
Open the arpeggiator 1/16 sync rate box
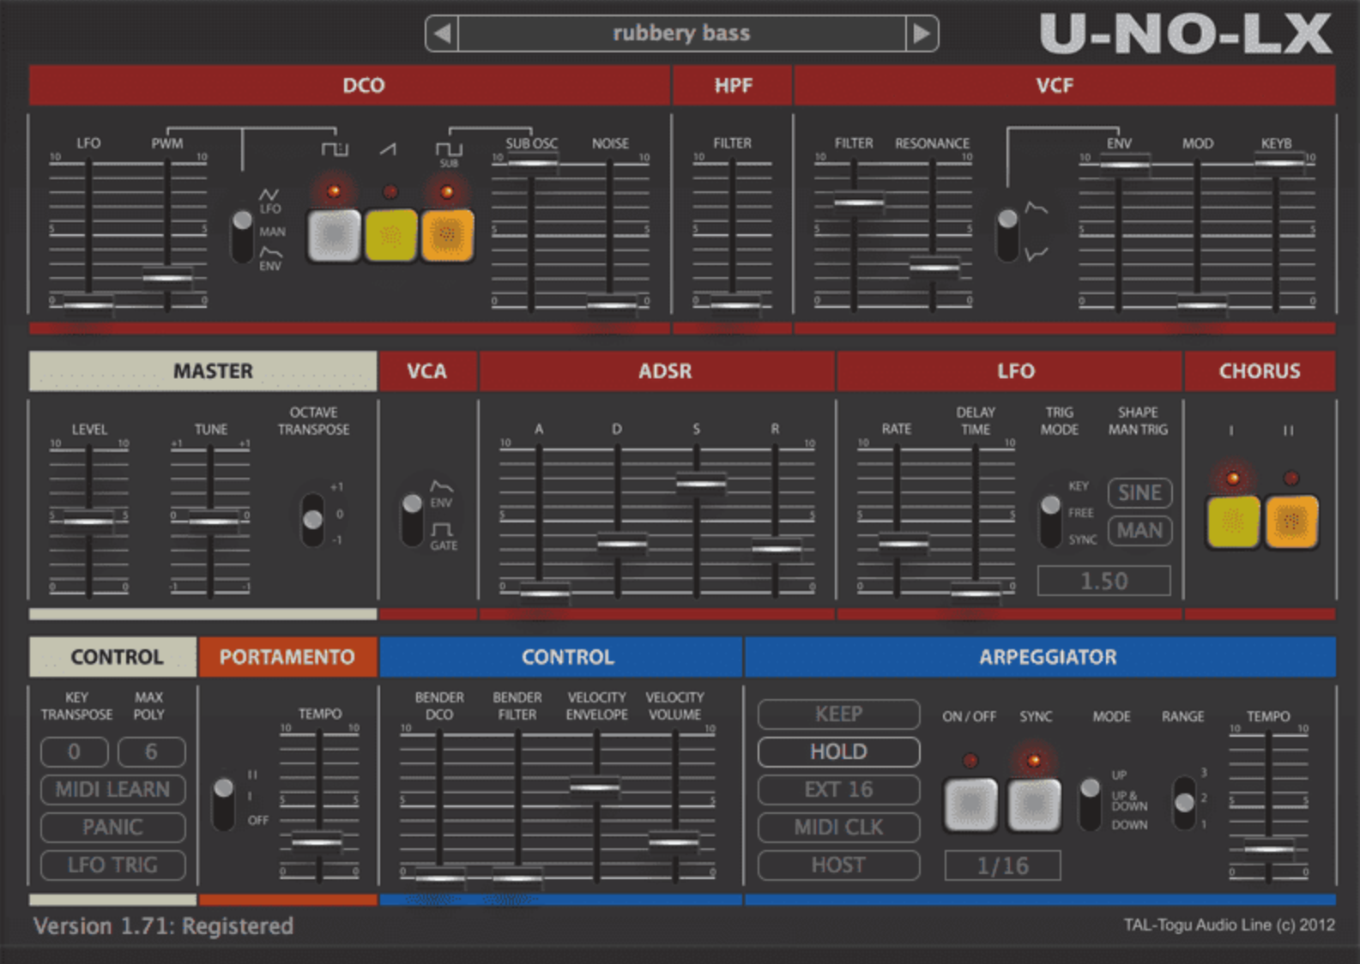click(x=1002, y=865)
